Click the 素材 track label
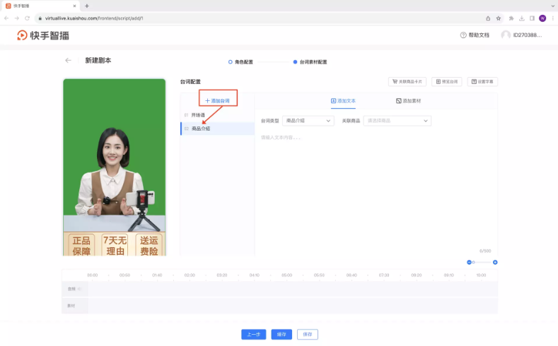 pyautogui.click(x=71, y=306)
